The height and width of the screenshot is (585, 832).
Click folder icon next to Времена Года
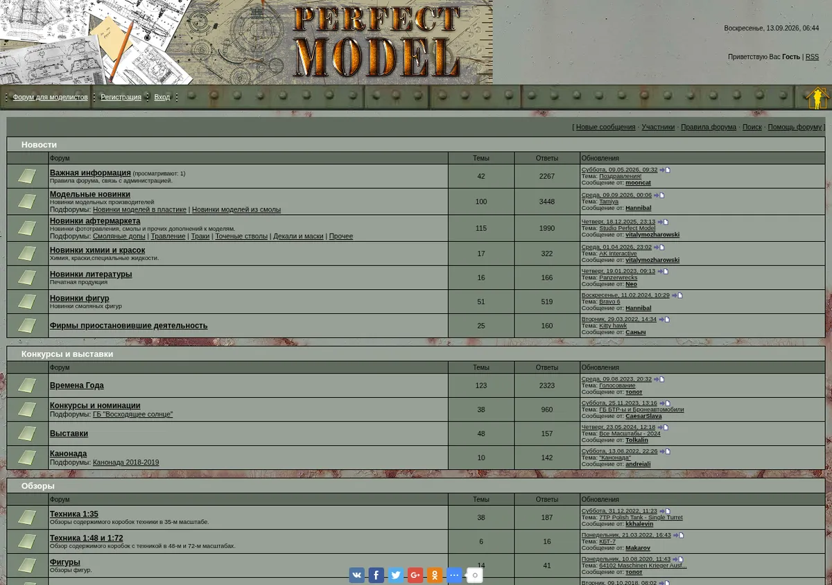pos(27,385)
